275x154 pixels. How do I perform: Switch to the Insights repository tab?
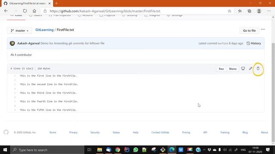[152, 15]
